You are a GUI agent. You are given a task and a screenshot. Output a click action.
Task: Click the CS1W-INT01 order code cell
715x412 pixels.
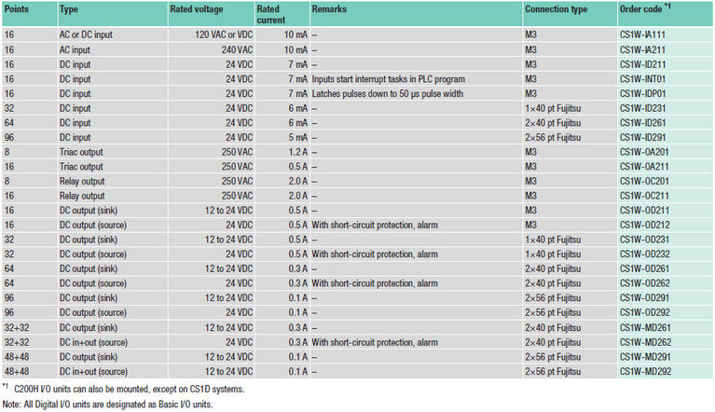[x=642, y=79]
